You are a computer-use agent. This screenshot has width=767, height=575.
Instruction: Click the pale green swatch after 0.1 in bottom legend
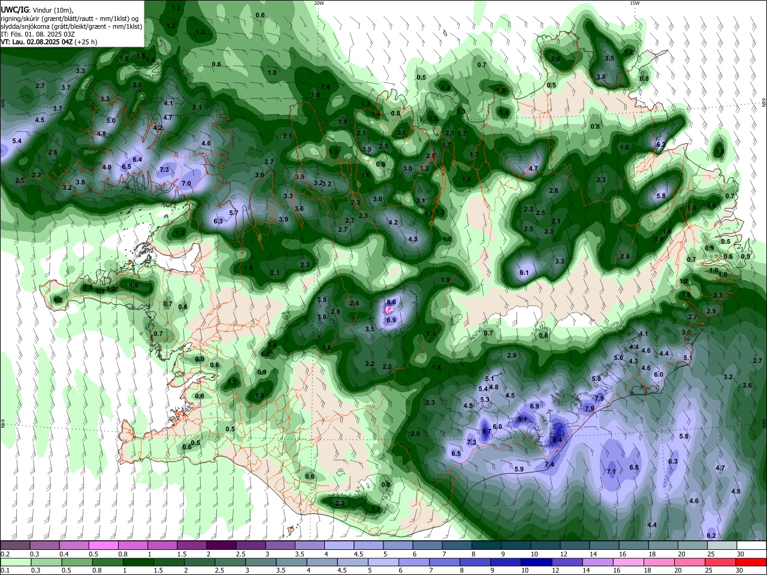(15, 562)
